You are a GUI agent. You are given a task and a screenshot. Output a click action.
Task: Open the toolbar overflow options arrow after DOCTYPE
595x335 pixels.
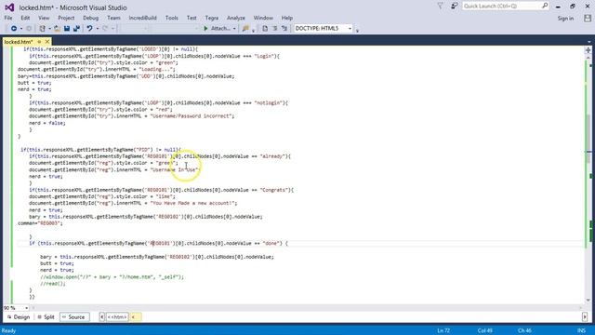(x=357, y=30)
